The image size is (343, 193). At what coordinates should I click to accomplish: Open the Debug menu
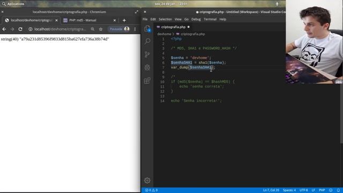pyautogui.click(x=196, y=19)
